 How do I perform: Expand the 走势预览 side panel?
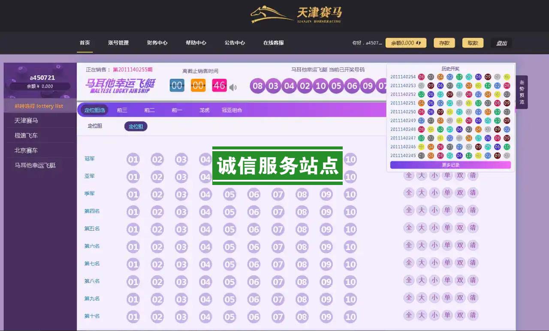[522, 92]
